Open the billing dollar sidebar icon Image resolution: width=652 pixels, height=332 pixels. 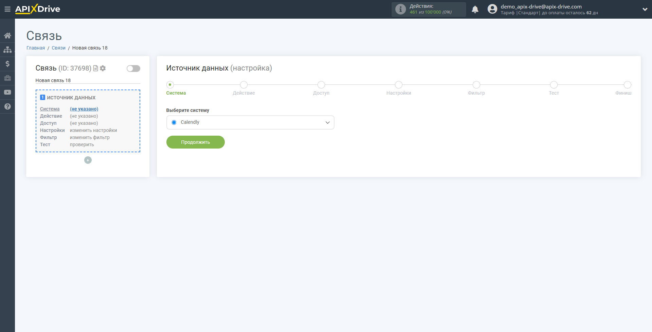[x=7, y=64]
